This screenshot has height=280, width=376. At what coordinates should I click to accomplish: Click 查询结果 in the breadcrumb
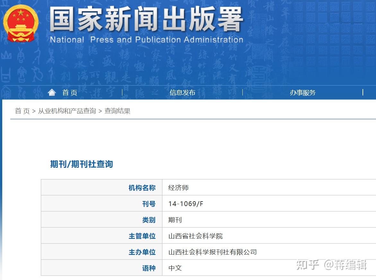[118, 111]
